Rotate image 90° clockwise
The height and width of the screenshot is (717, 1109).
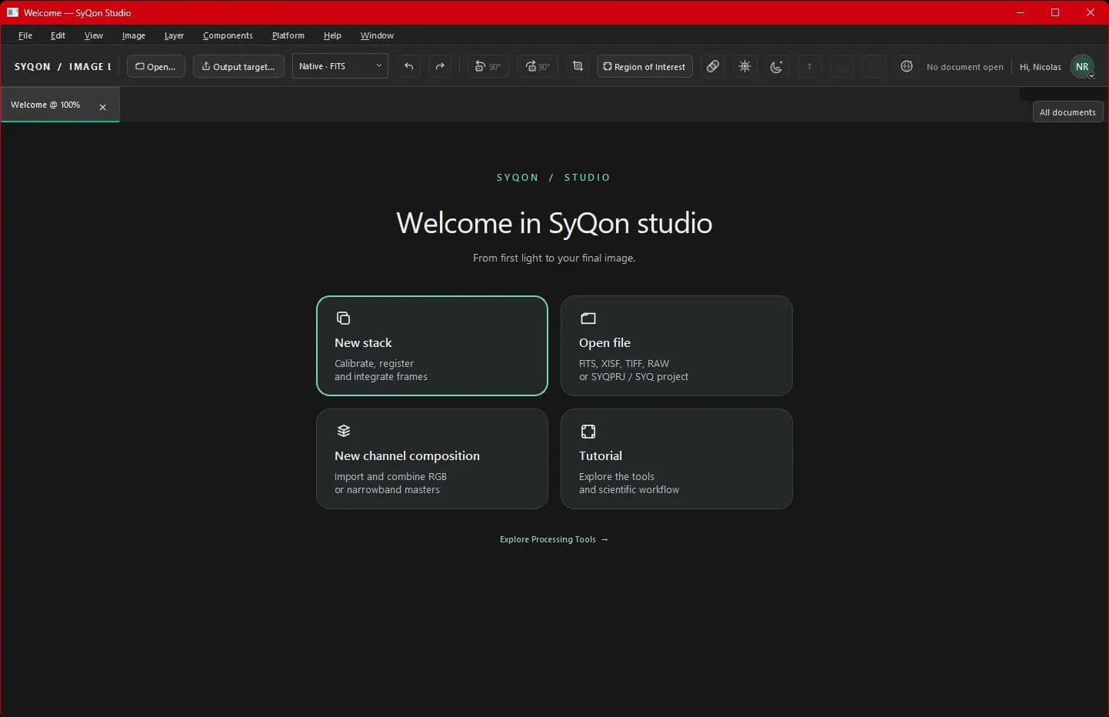click(x=538, y=66)
